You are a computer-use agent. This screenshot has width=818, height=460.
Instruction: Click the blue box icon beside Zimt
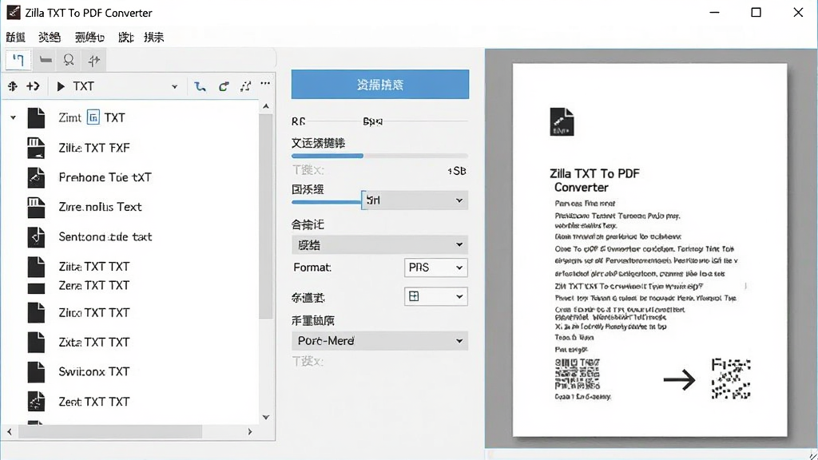coord(93,117)
